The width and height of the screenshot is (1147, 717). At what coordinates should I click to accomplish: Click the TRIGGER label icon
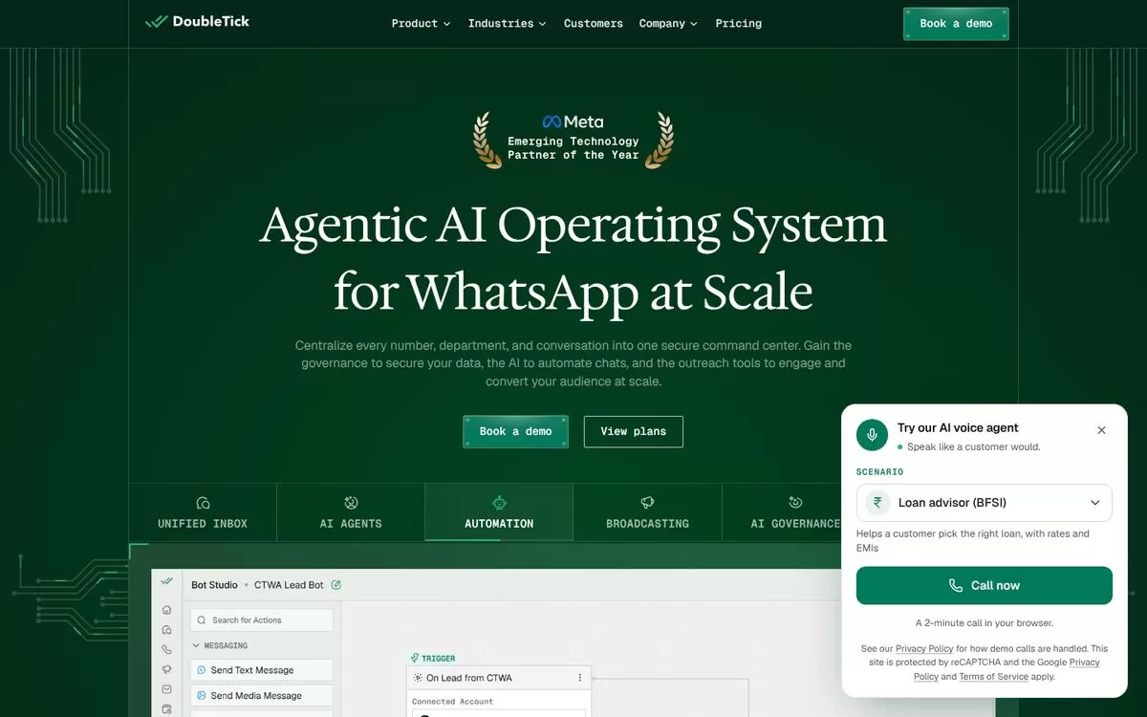pyautogui.click(x=415, y=659)
